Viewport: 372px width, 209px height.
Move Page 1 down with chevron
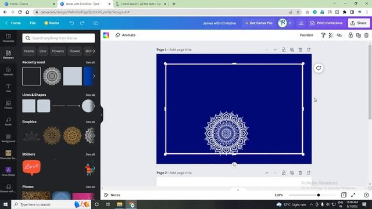(275, 49)
